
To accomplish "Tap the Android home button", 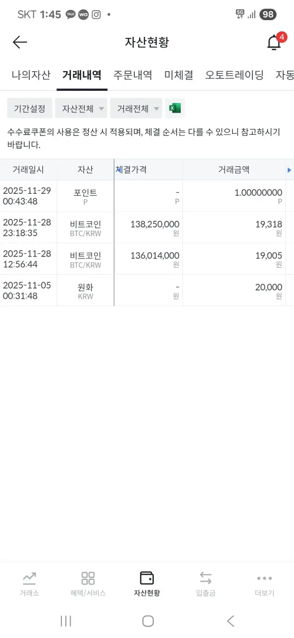I will coord(147,621).
